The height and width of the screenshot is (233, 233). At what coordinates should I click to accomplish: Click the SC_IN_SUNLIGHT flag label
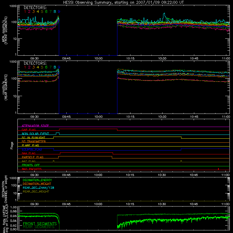click(33, 137)
